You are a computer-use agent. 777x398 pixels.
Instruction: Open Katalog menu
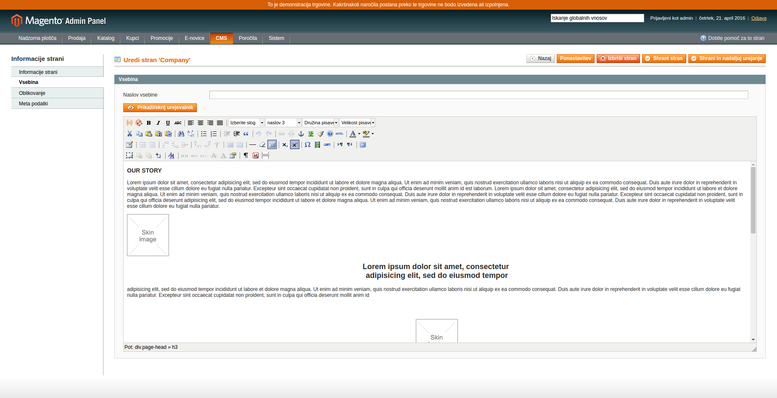click(x=106, y=38)
